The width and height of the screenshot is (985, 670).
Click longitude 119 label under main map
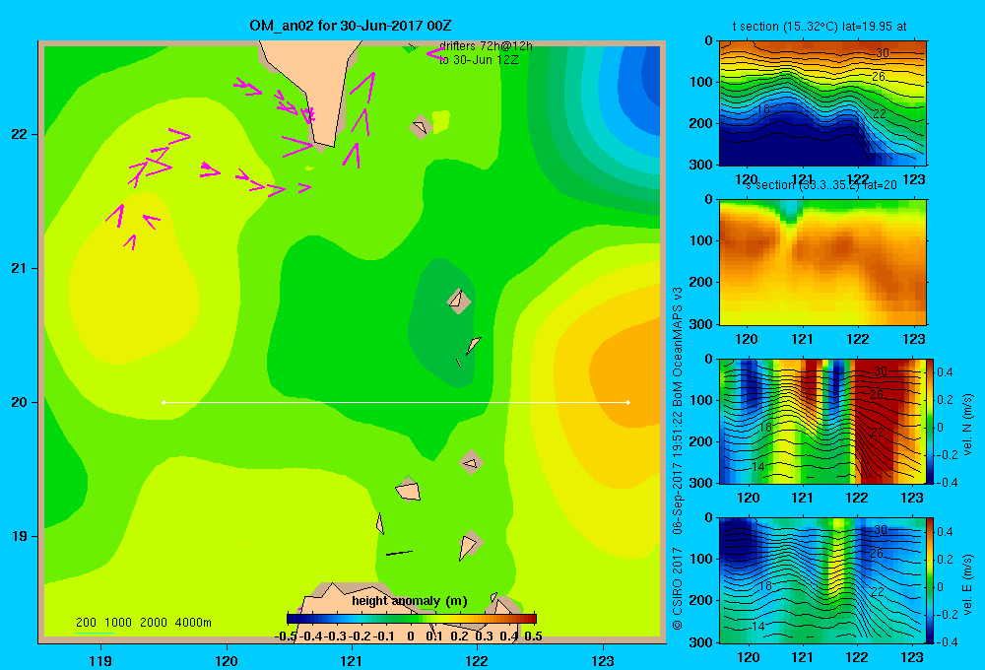click(100, 660)
